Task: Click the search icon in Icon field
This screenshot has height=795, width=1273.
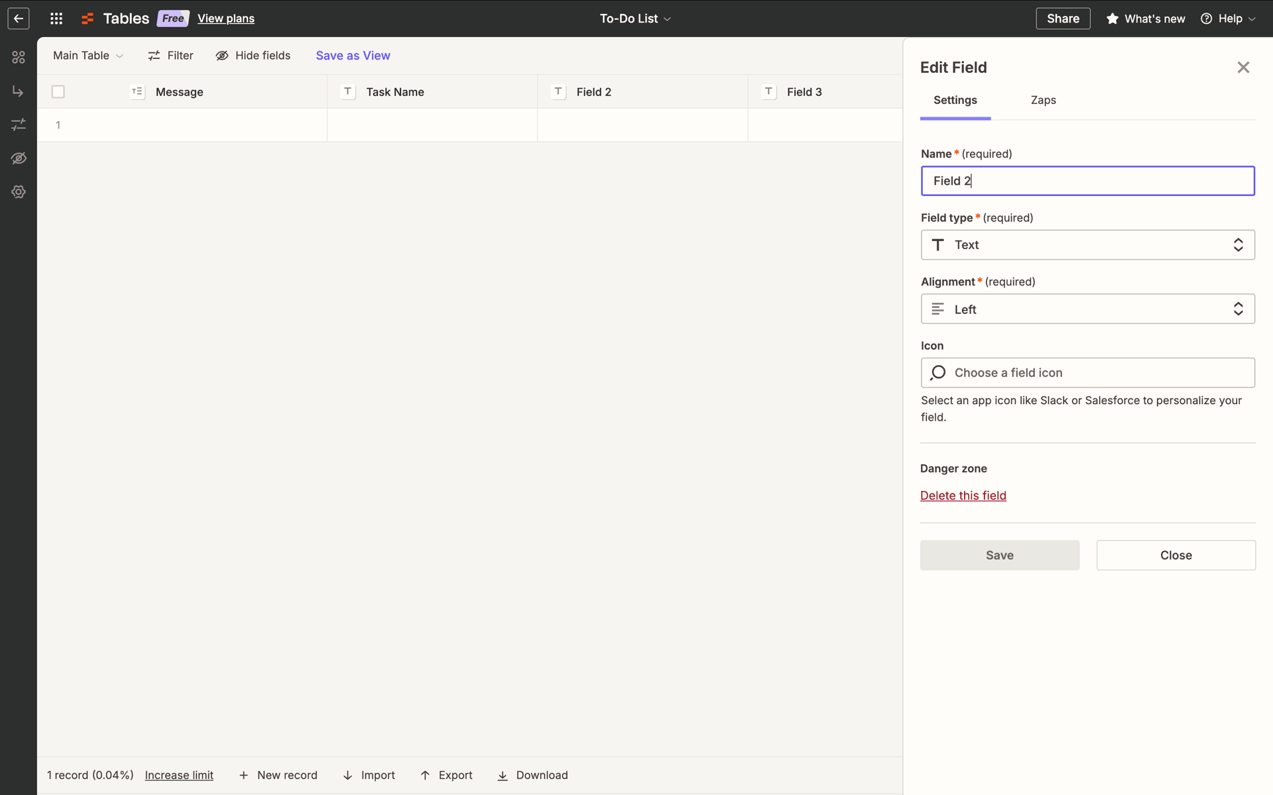Action: [x=938, y=373]
